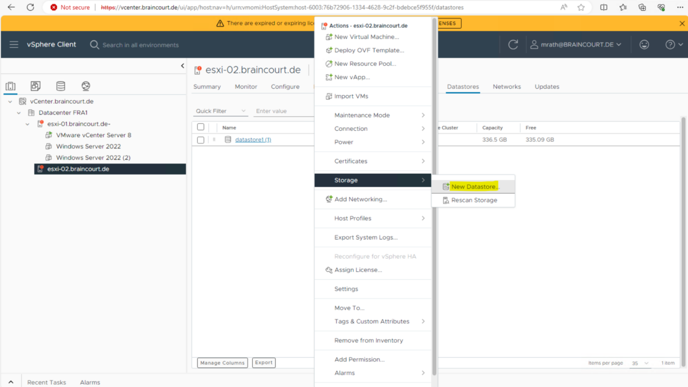Select New Datastore from the Storage submenu
The height and width of the screenshot is (387, 688).
tap(475, 187)
